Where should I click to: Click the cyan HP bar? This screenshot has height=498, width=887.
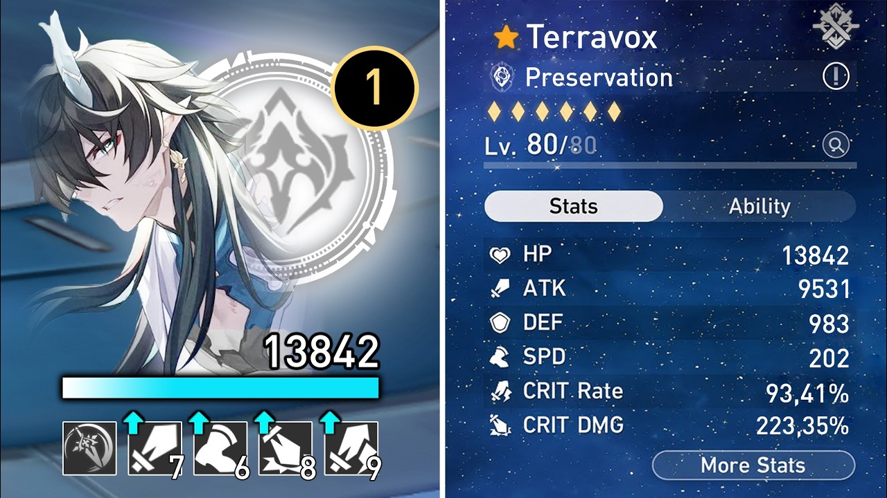[220, 387]
